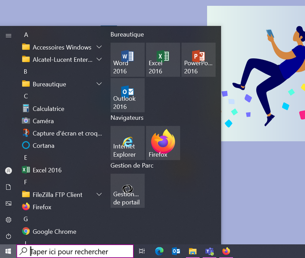Open Cortana from the app list

click(43, 146)
